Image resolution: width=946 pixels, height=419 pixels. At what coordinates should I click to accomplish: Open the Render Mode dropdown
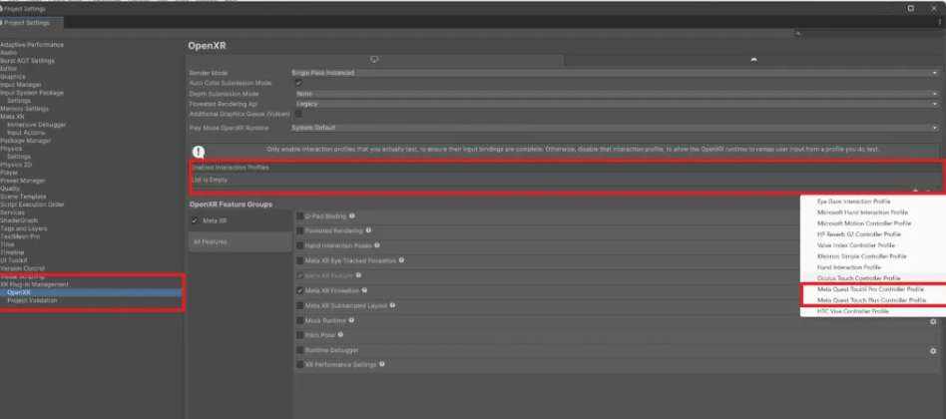coord(616,73)
